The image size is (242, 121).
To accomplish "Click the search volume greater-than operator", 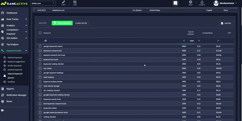I will click(199, 41).
